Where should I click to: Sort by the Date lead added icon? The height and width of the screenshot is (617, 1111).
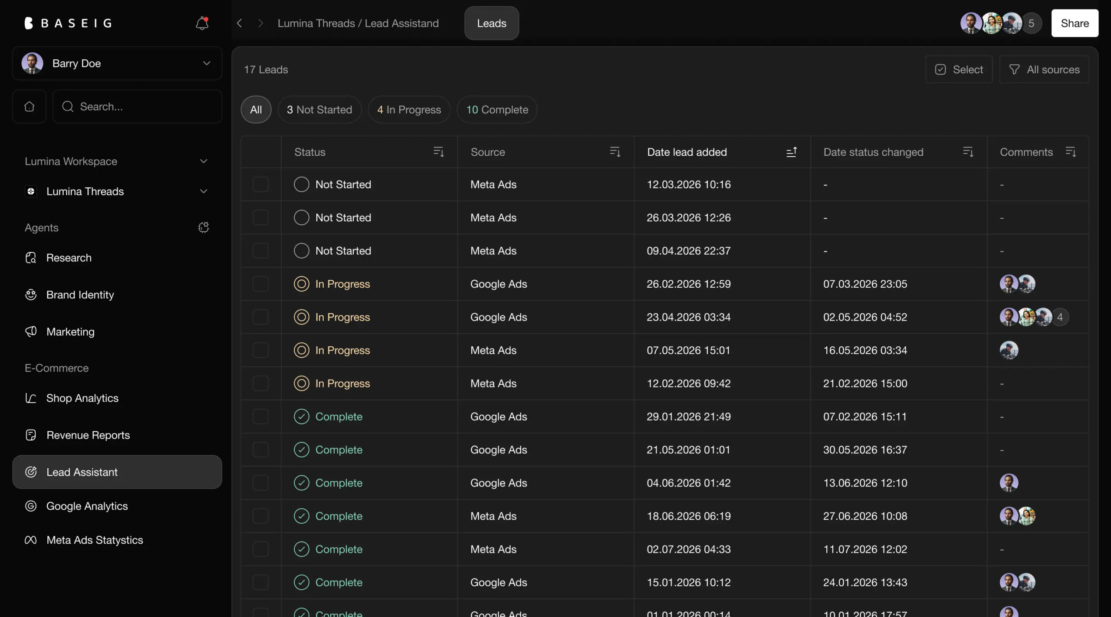(791, 152)
